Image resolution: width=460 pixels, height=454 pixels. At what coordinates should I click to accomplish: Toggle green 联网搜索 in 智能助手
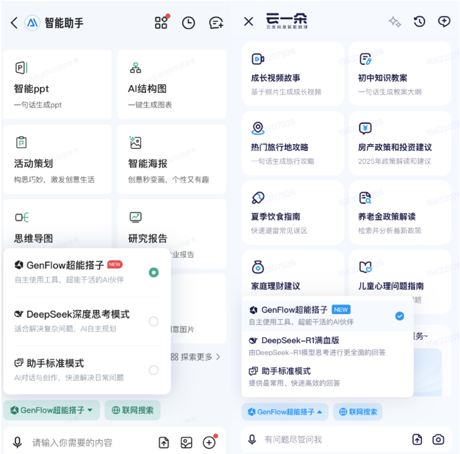click(x=133, y=410)
